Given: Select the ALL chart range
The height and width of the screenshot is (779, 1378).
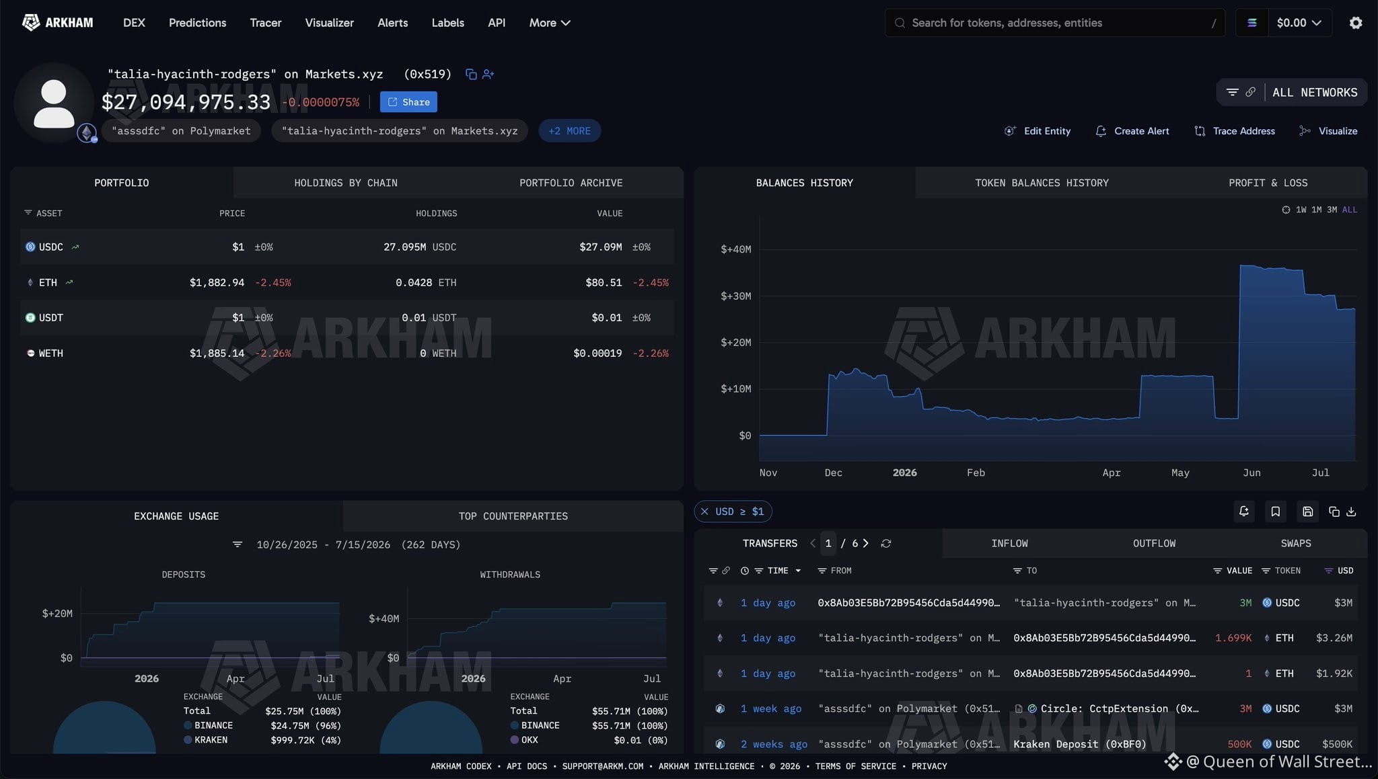Looking at the screenshot, I should (1349, 210).
